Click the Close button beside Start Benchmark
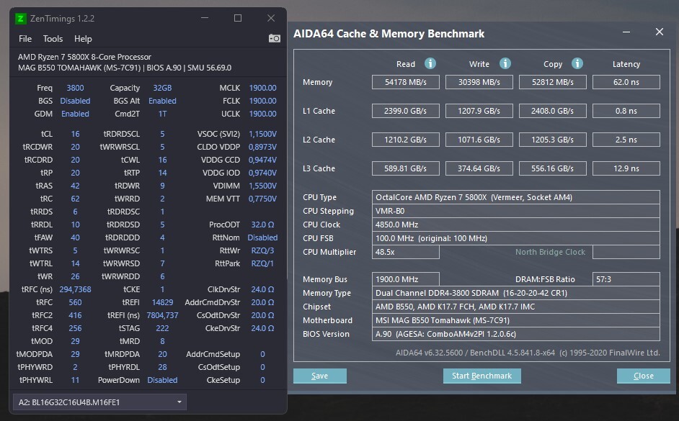The height and width of the screenshot is (421, 679). (643, 376)
